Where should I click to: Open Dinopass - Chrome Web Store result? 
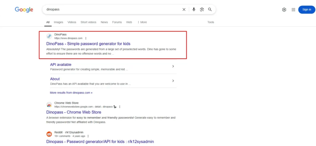tap(74, 112)
